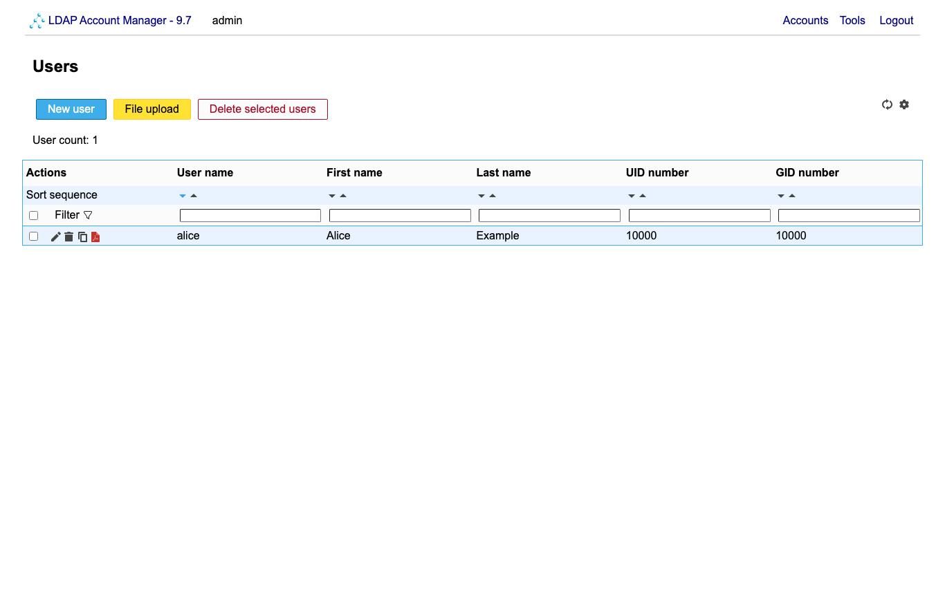
Task: Focus the GID number filter field
Action: 849,216
